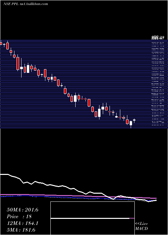Click inside the MACD indicator box
The height and width of the screenshot is (235, 168).
pos(92,218)
